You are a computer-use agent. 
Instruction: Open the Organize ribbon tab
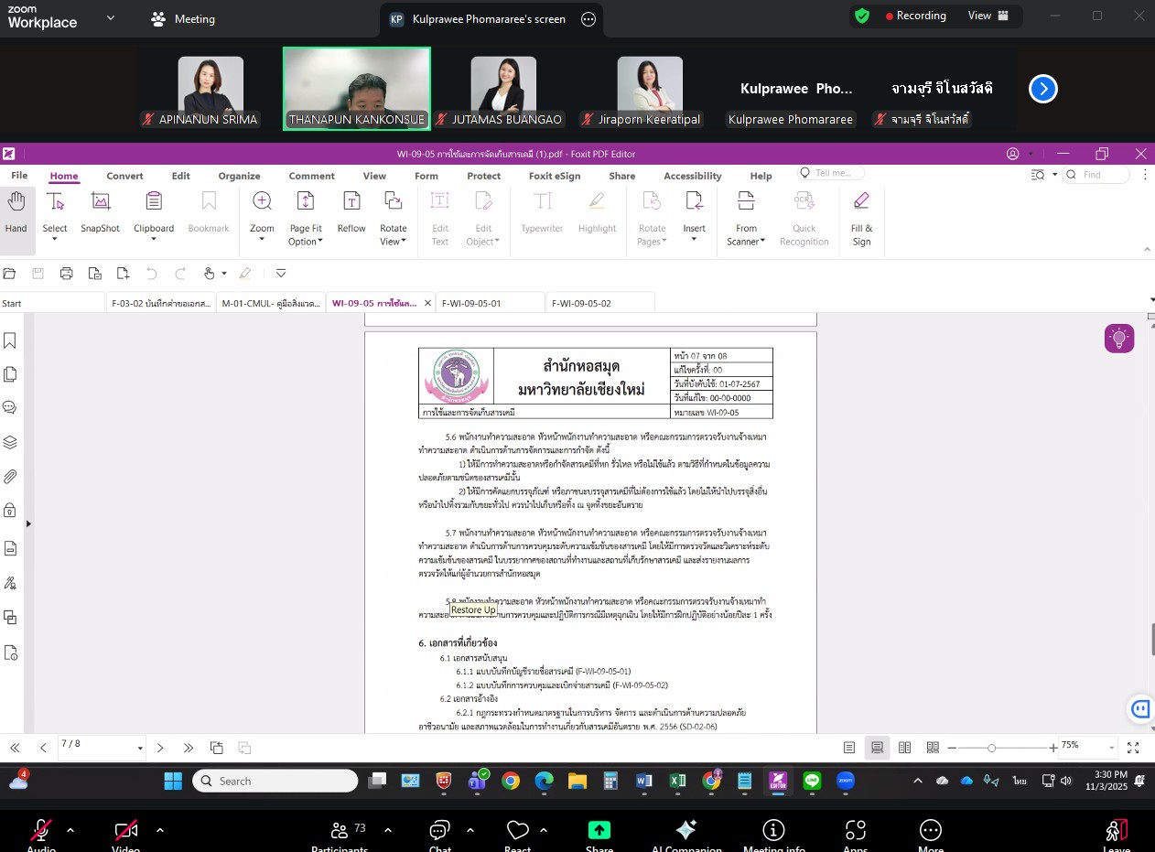click(239, 176)
